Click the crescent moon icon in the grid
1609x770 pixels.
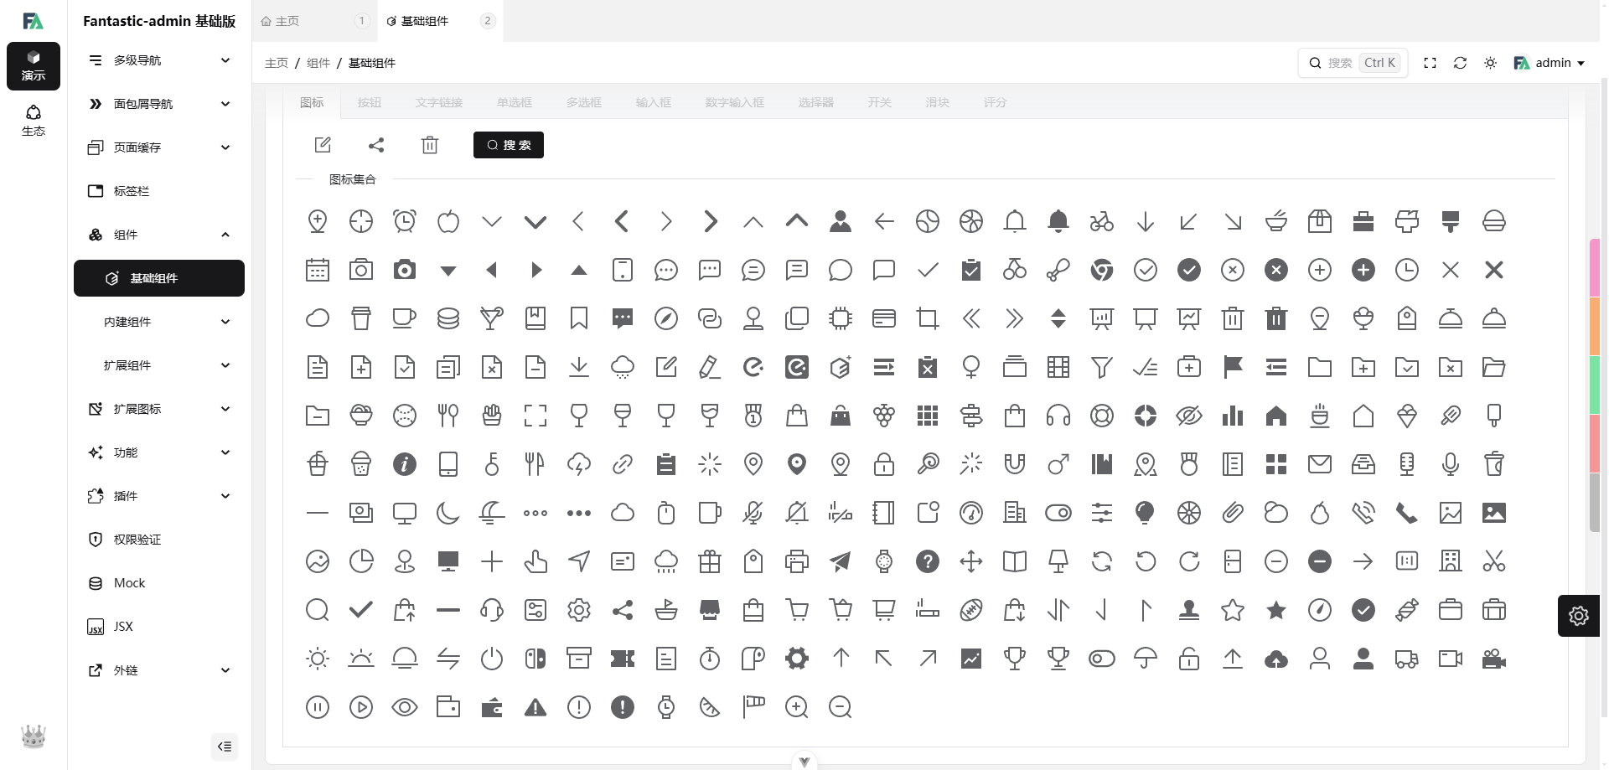point(448,513)
